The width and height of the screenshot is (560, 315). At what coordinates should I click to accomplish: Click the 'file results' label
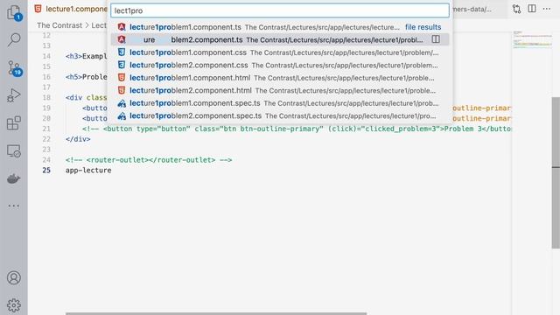pyautogui.click(x=423, y=27)
